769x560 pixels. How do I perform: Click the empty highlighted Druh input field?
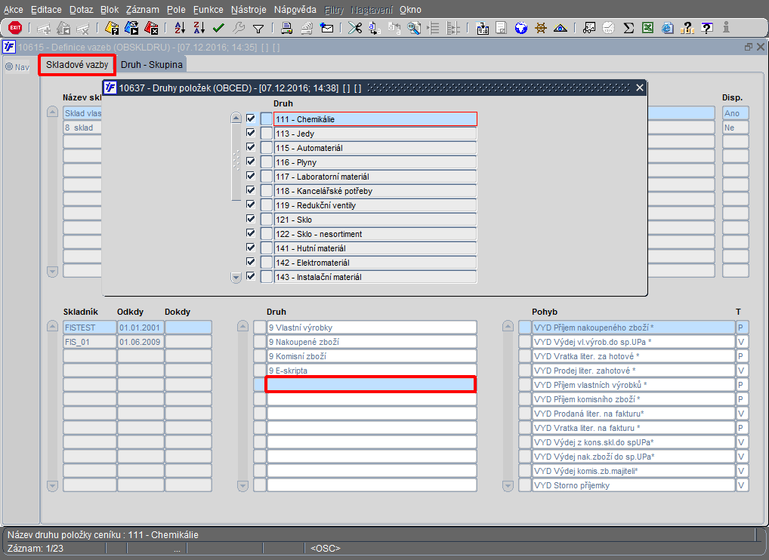(x=370, y=385)
